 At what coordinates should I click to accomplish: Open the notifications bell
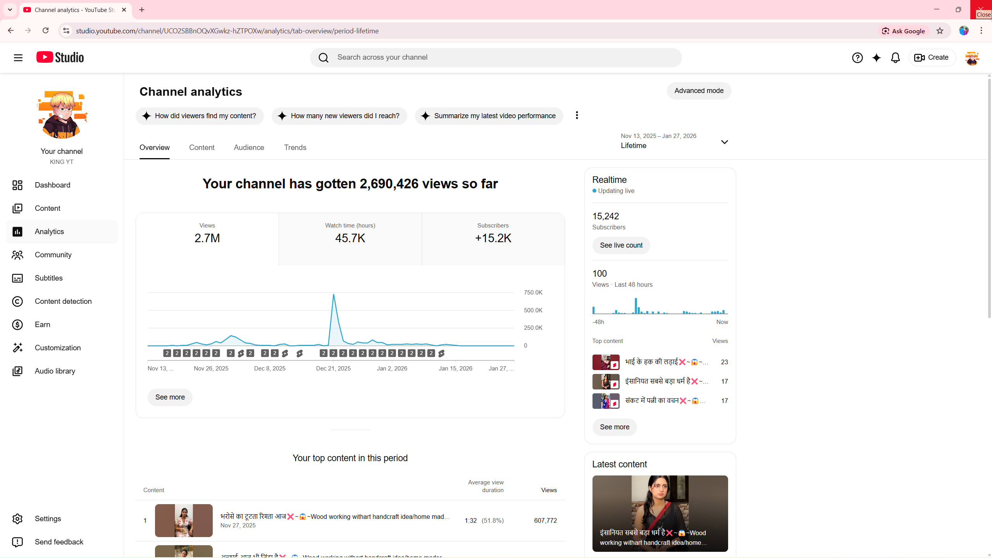point(895,58)
